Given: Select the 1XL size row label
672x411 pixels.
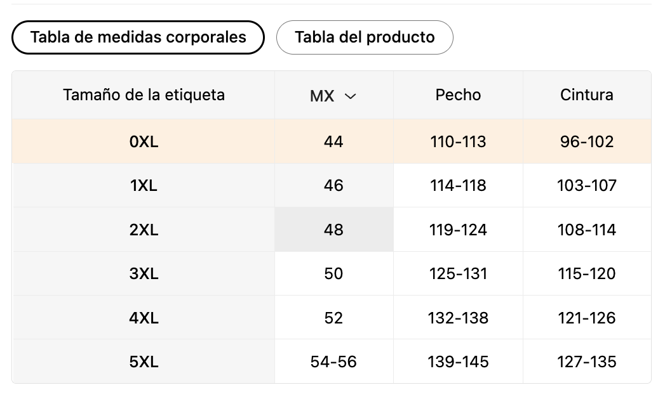Looking at the screenshot, I should 144,185.
